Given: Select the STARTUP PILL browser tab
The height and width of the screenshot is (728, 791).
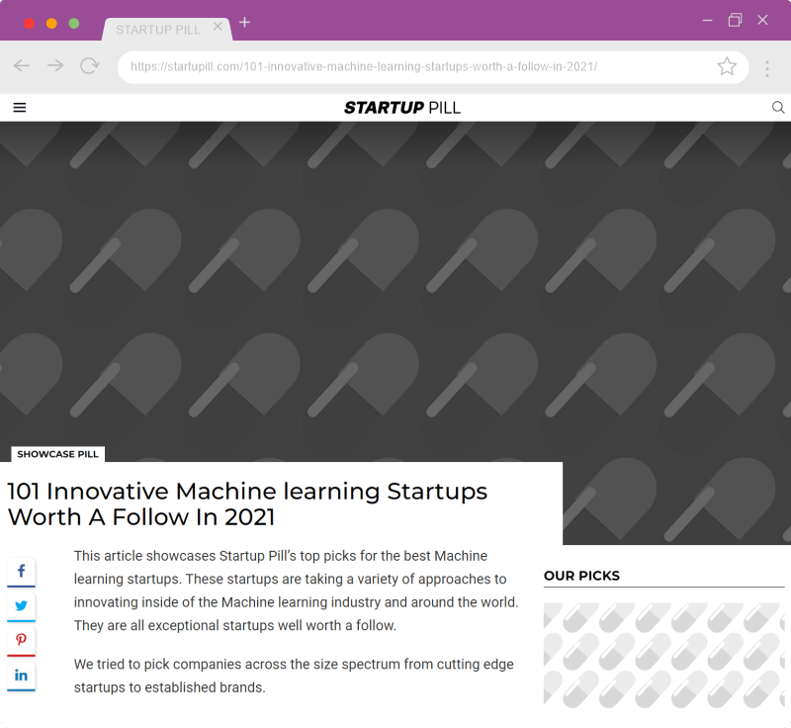Looking at the screenshot, I should point(158,30).
